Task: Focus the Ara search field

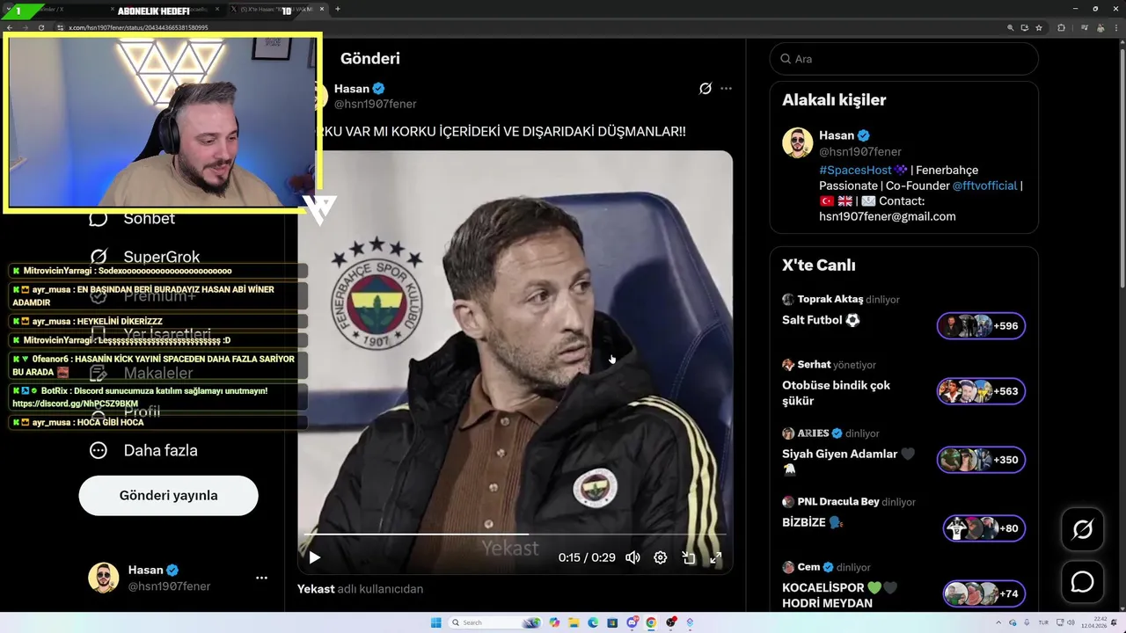Action: (x=904, y=59)
